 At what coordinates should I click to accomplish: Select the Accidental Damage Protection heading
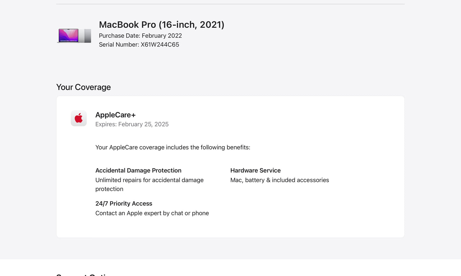pos(138,170)
